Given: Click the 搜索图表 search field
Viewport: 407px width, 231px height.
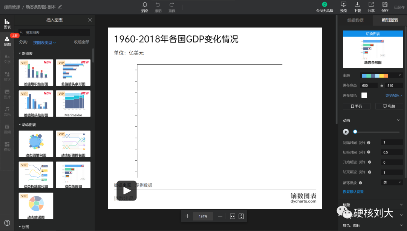Looking at the screenshot, I should click(54, 32).
